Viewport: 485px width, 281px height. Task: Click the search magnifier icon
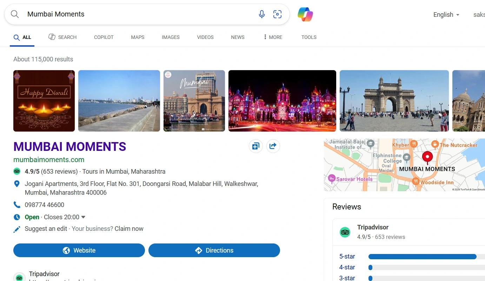pyautogui.click(x=14, y=14)
